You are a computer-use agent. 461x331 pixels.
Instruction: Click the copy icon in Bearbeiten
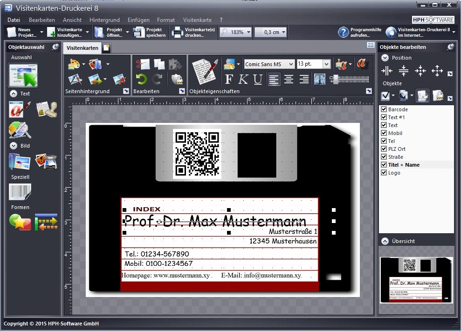pyautogui.click(x=159, y=64)
